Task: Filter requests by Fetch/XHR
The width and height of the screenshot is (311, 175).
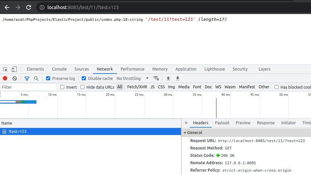Action: 137,87
